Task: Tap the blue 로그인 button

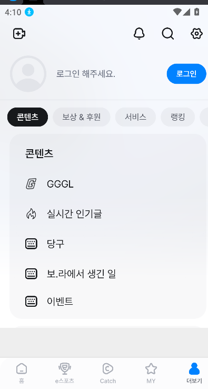Action: (x=186, y=74)
